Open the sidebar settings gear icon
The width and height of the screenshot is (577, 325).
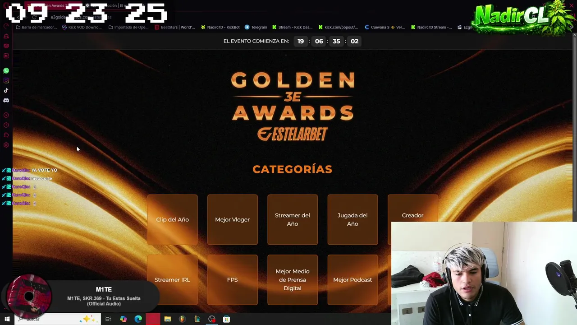(6, 145)
